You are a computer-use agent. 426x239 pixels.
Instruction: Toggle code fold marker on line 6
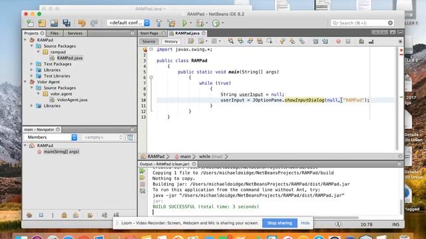tap(151, 78)
